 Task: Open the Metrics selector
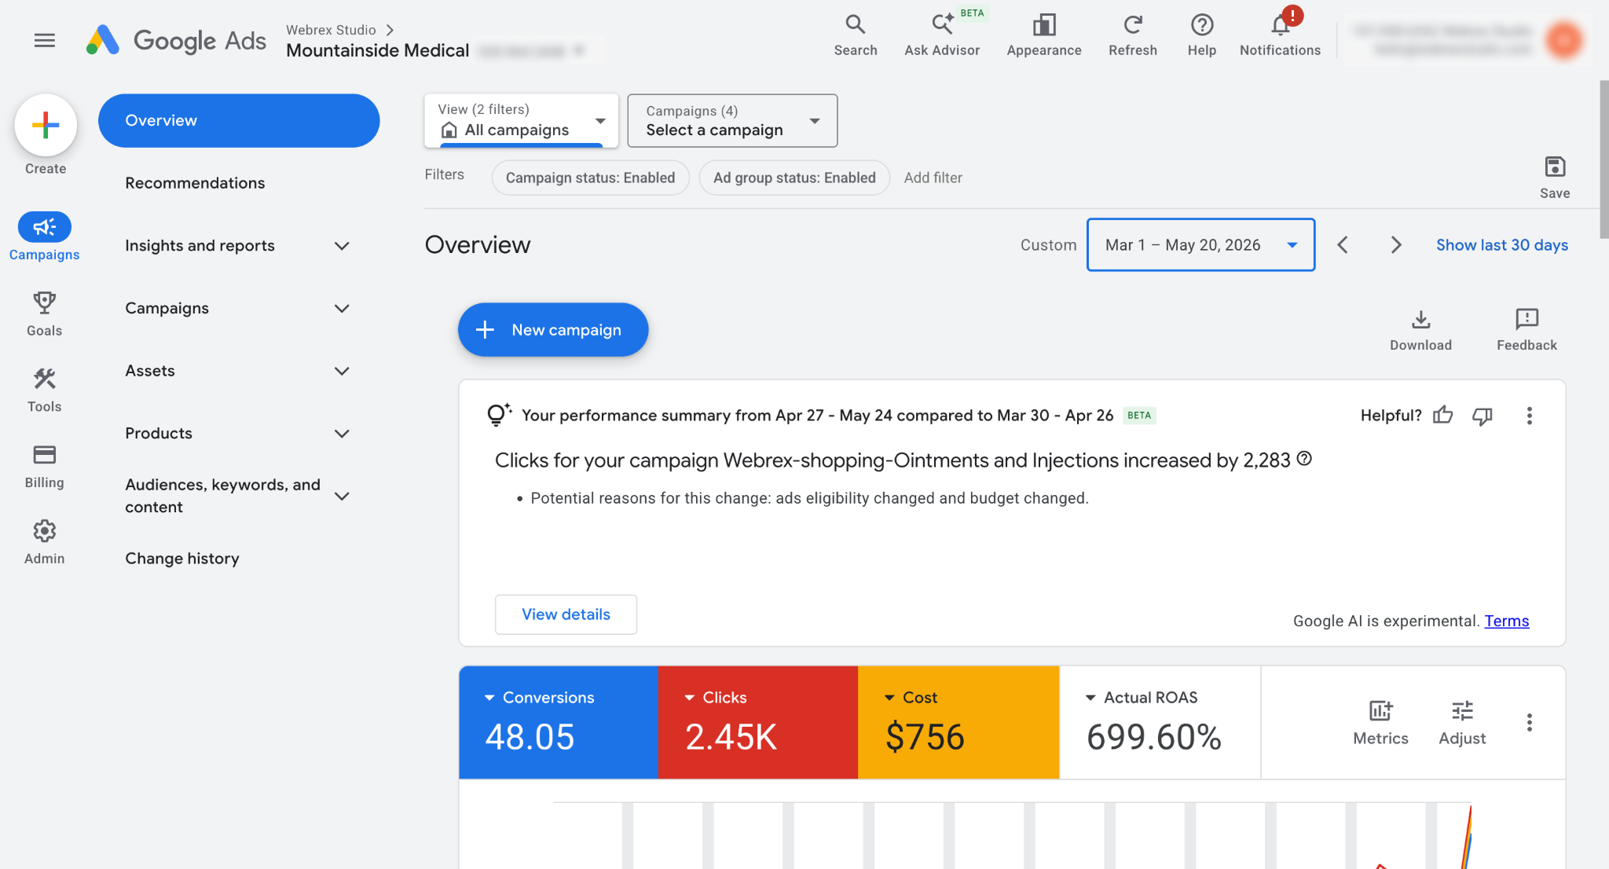click(x=1380, y=722)
